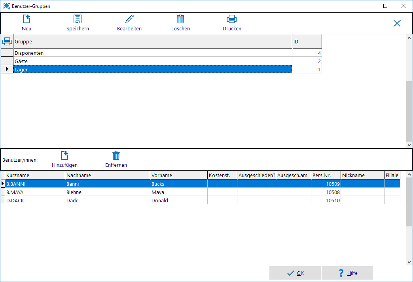Viewport: 413px width, 282px height.
Task: Create a new group with Neu
Action: [27, 23]
